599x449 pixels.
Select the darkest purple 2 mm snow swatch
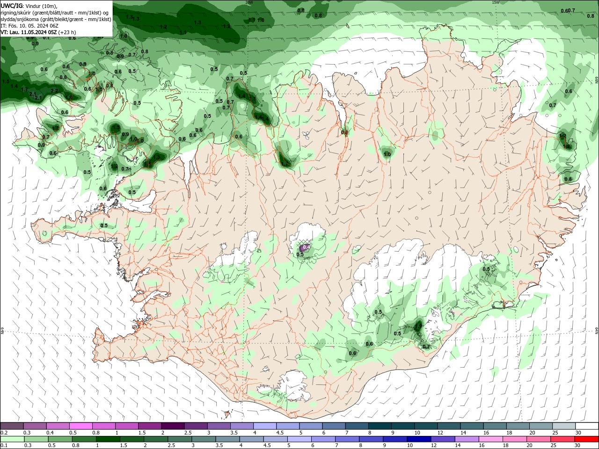tap(172, 426)
